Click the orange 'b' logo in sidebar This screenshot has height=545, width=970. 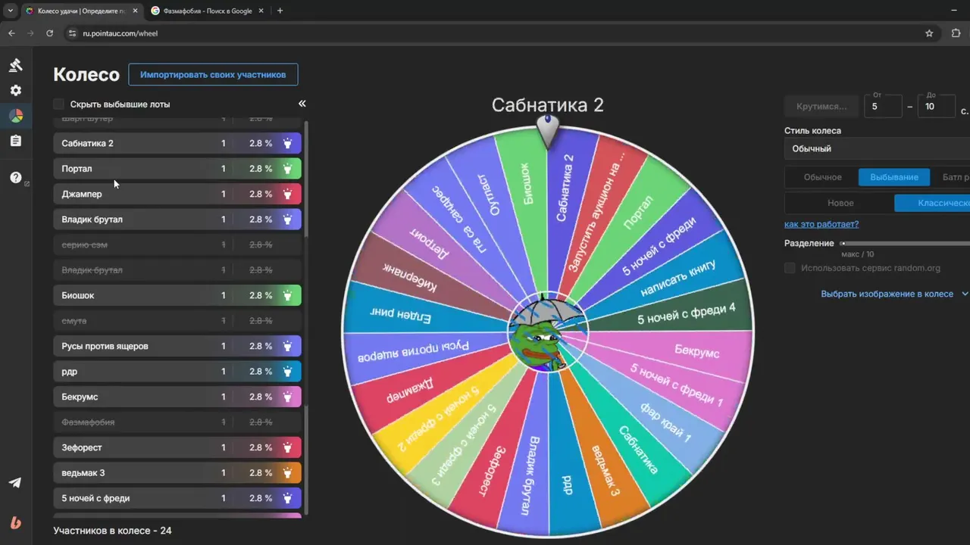click(x=16, y=522)
